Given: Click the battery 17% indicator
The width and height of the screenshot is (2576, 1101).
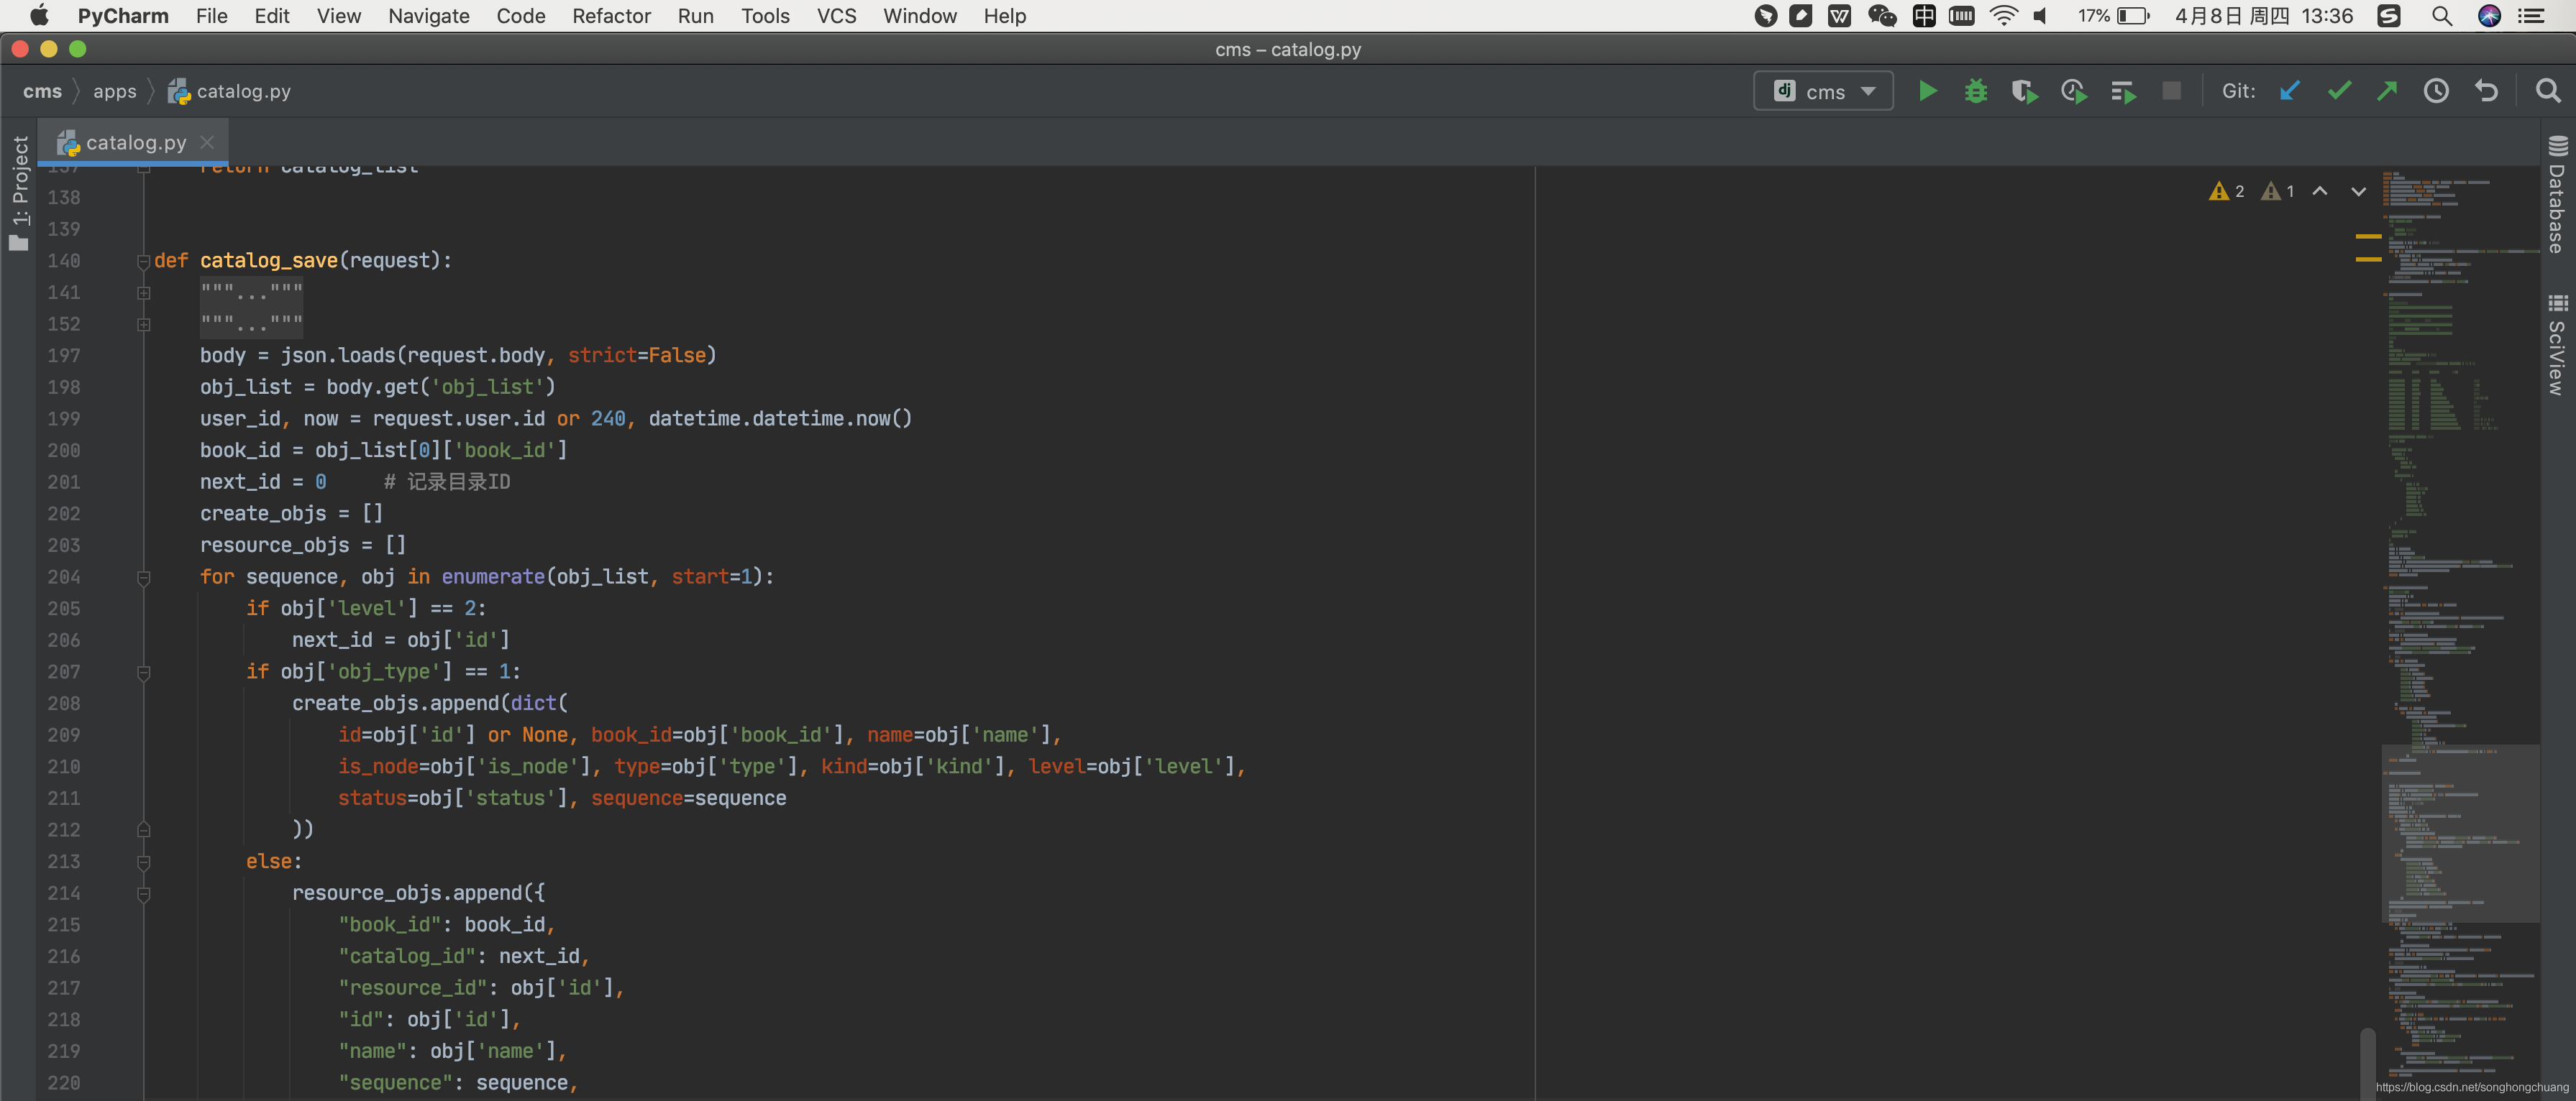Looking at the screenshot, I should [x=2114, y=16].
